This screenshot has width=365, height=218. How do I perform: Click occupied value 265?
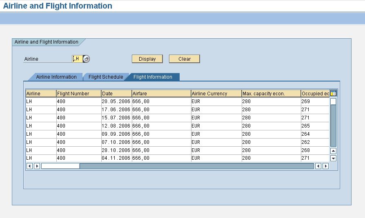(x=315, y=126)
